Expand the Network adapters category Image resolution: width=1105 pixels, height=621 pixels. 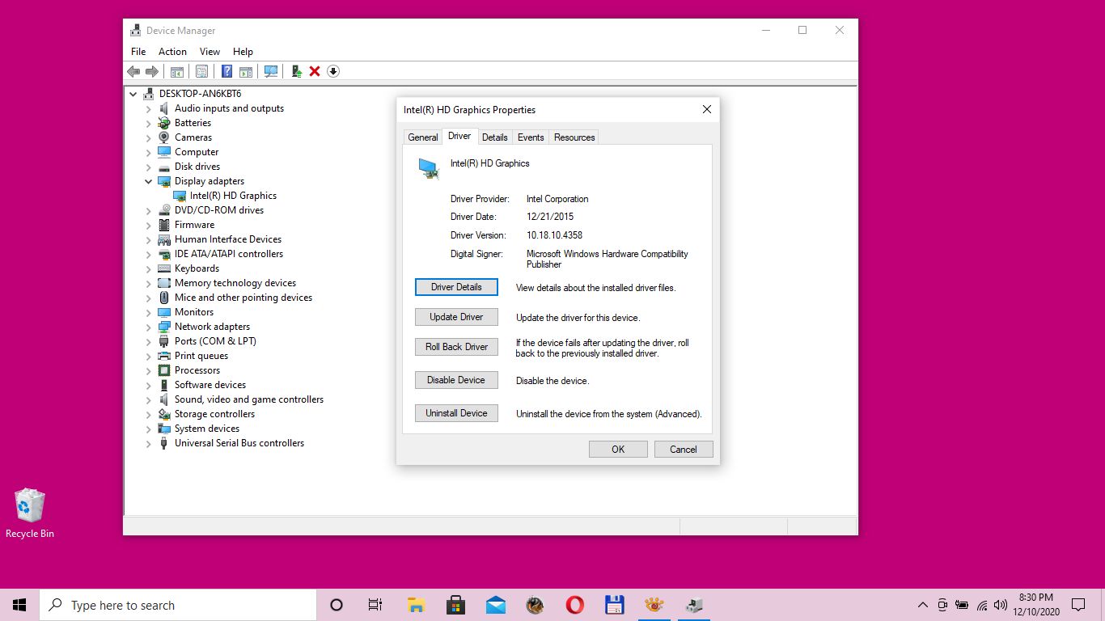[x=149, y=327]
